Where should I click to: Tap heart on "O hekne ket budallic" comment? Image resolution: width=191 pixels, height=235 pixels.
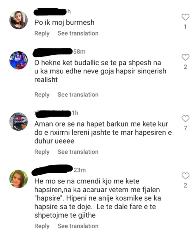coord(185,57)
